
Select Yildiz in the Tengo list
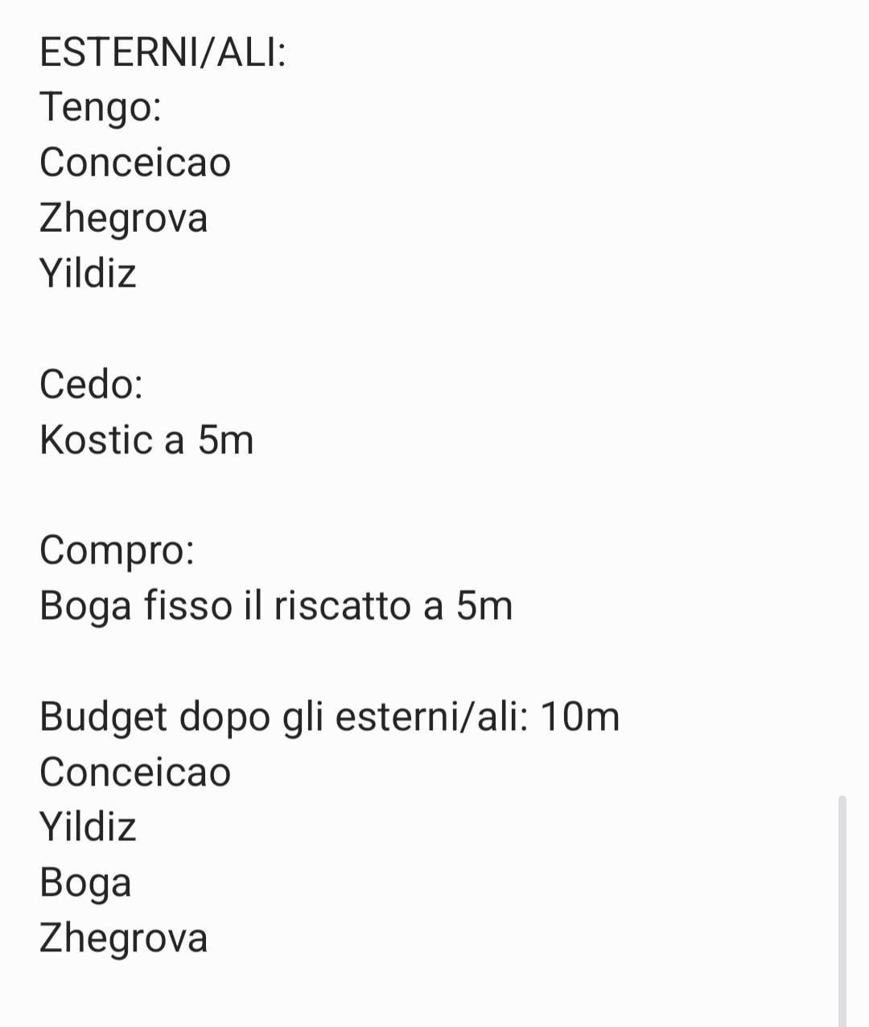click(x=88, y=274)
